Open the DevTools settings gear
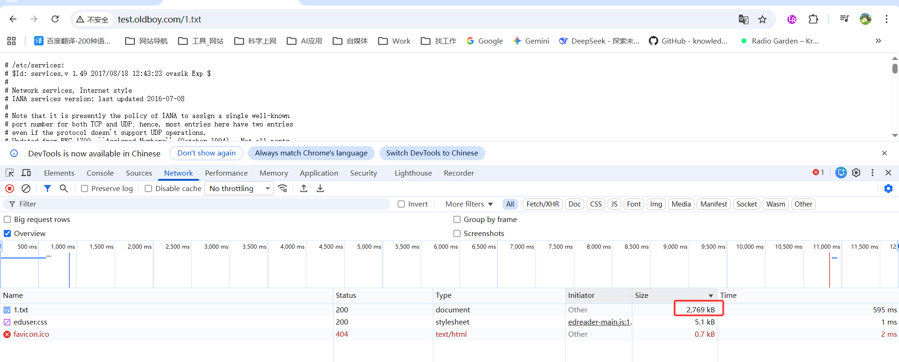This screenshot has width=899, height=362. [x=856, y=173]
